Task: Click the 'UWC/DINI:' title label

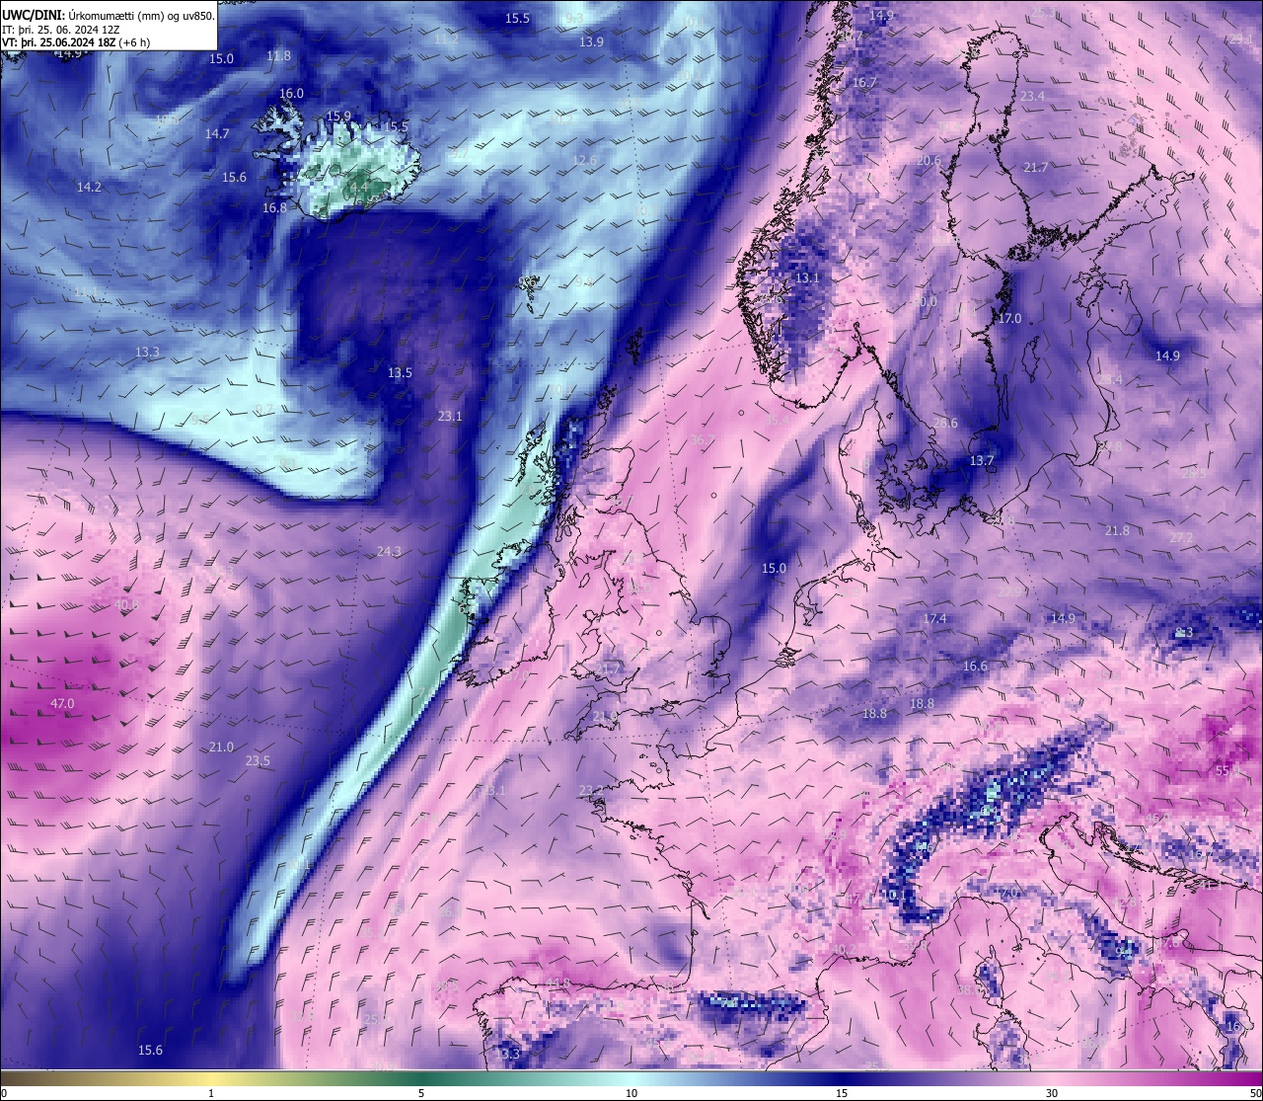Action: 34,15
